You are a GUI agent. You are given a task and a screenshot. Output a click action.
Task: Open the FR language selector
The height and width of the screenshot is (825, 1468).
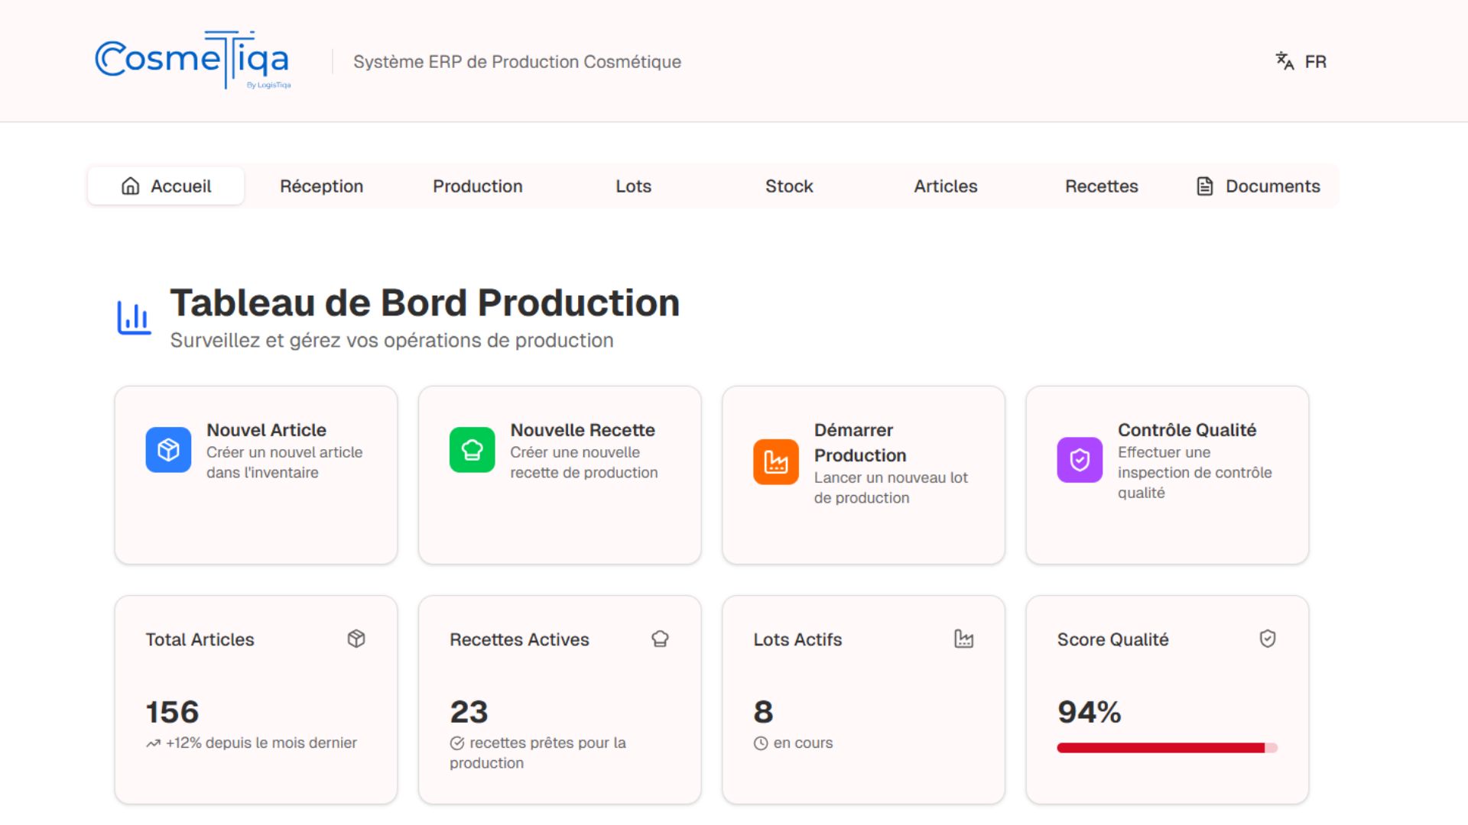1315,62
